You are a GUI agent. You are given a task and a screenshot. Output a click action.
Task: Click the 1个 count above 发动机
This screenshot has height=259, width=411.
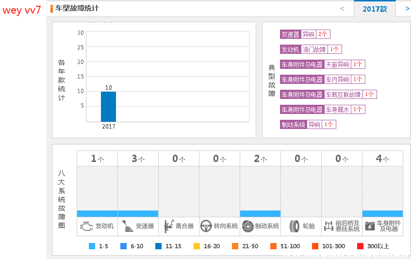point(97,159)
